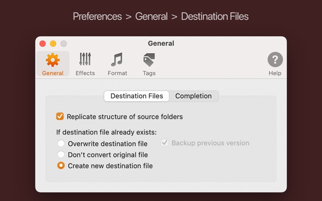Choose Don't convert original file option
The width and height of the screenshot is (322, 201).
pos(61,154)
